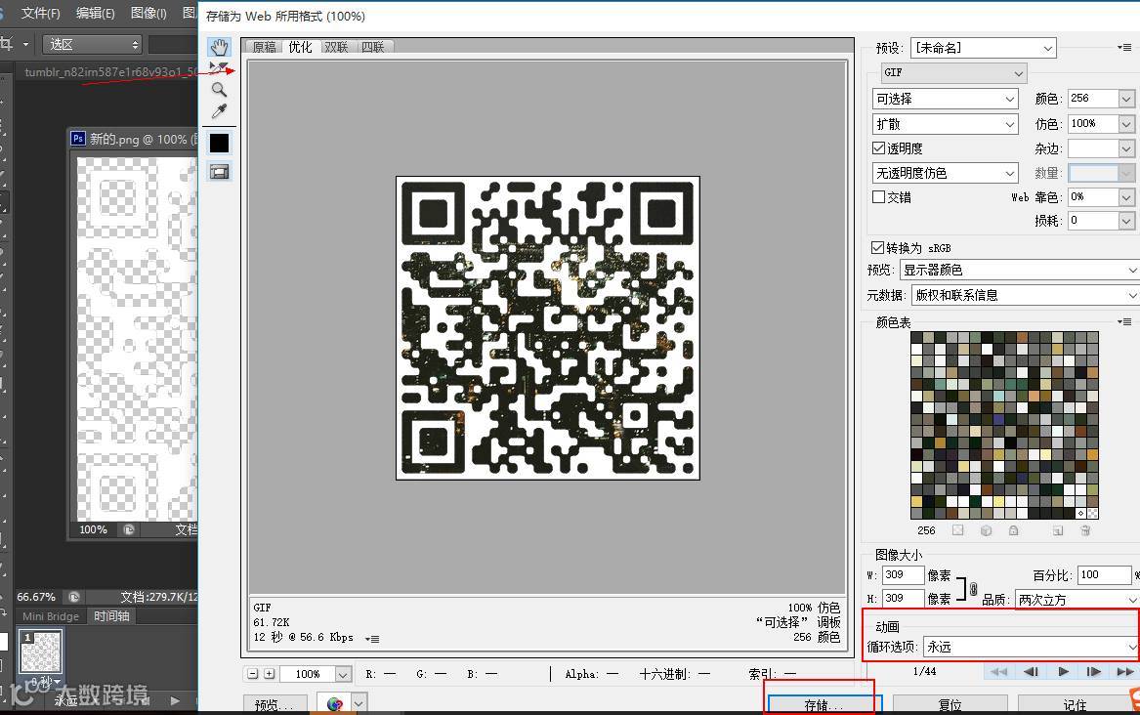Open the 预设 preset dropdown

[x=983, y=48]
